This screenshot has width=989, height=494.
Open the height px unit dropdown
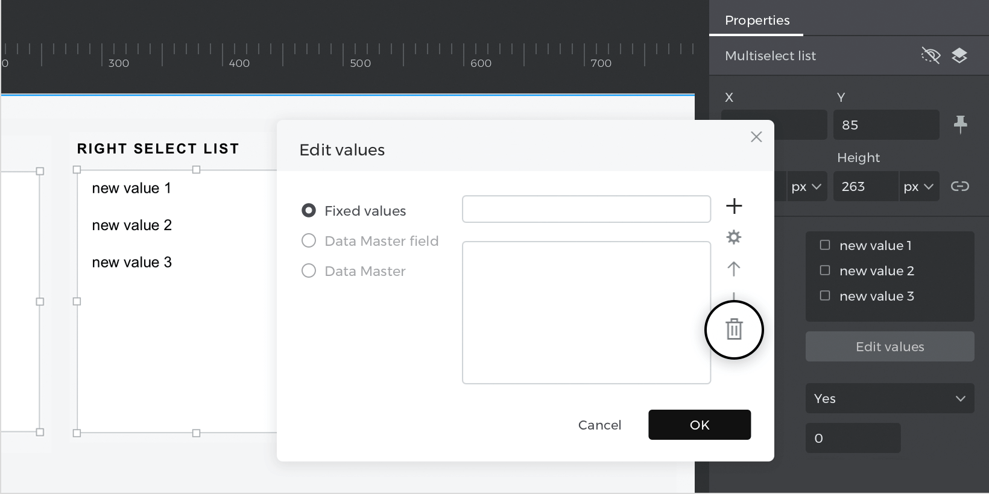click(918, 187)
